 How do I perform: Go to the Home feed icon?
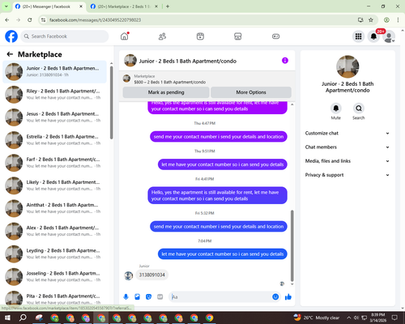[125, 36]
